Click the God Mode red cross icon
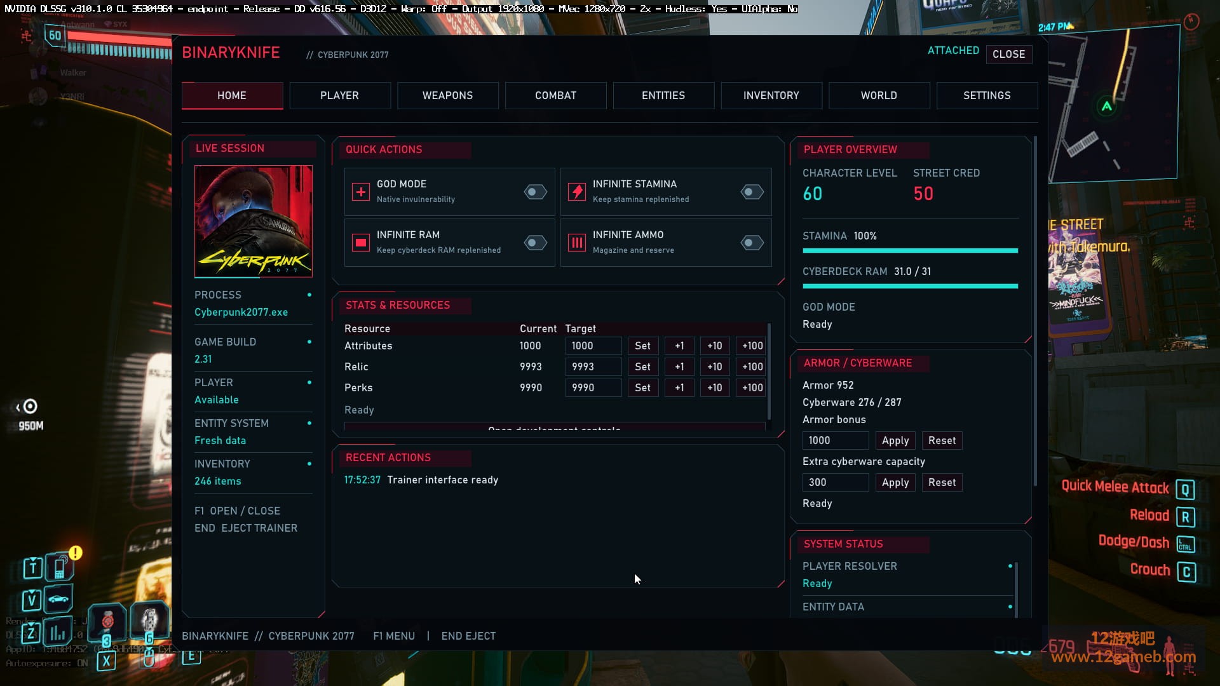 tap(361, 192)
